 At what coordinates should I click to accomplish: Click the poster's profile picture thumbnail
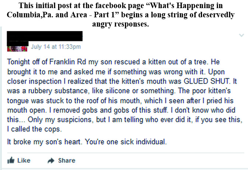click(17, 47)
